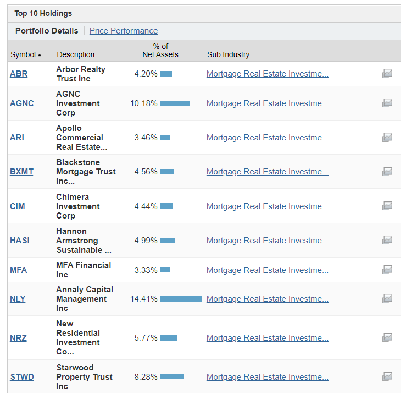This screenshot has width=406, height=393.
Task: Open the chart icon for STWD row
Action: click(387, 377)
